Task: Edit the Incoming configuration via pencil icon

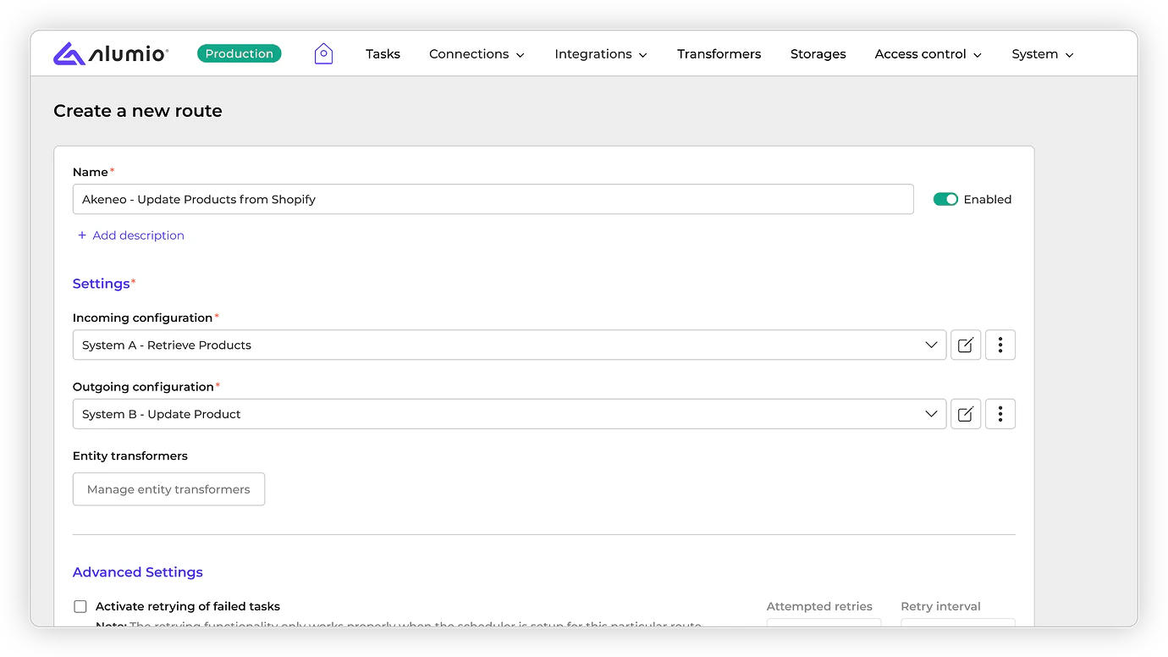Action: (966, 345)
